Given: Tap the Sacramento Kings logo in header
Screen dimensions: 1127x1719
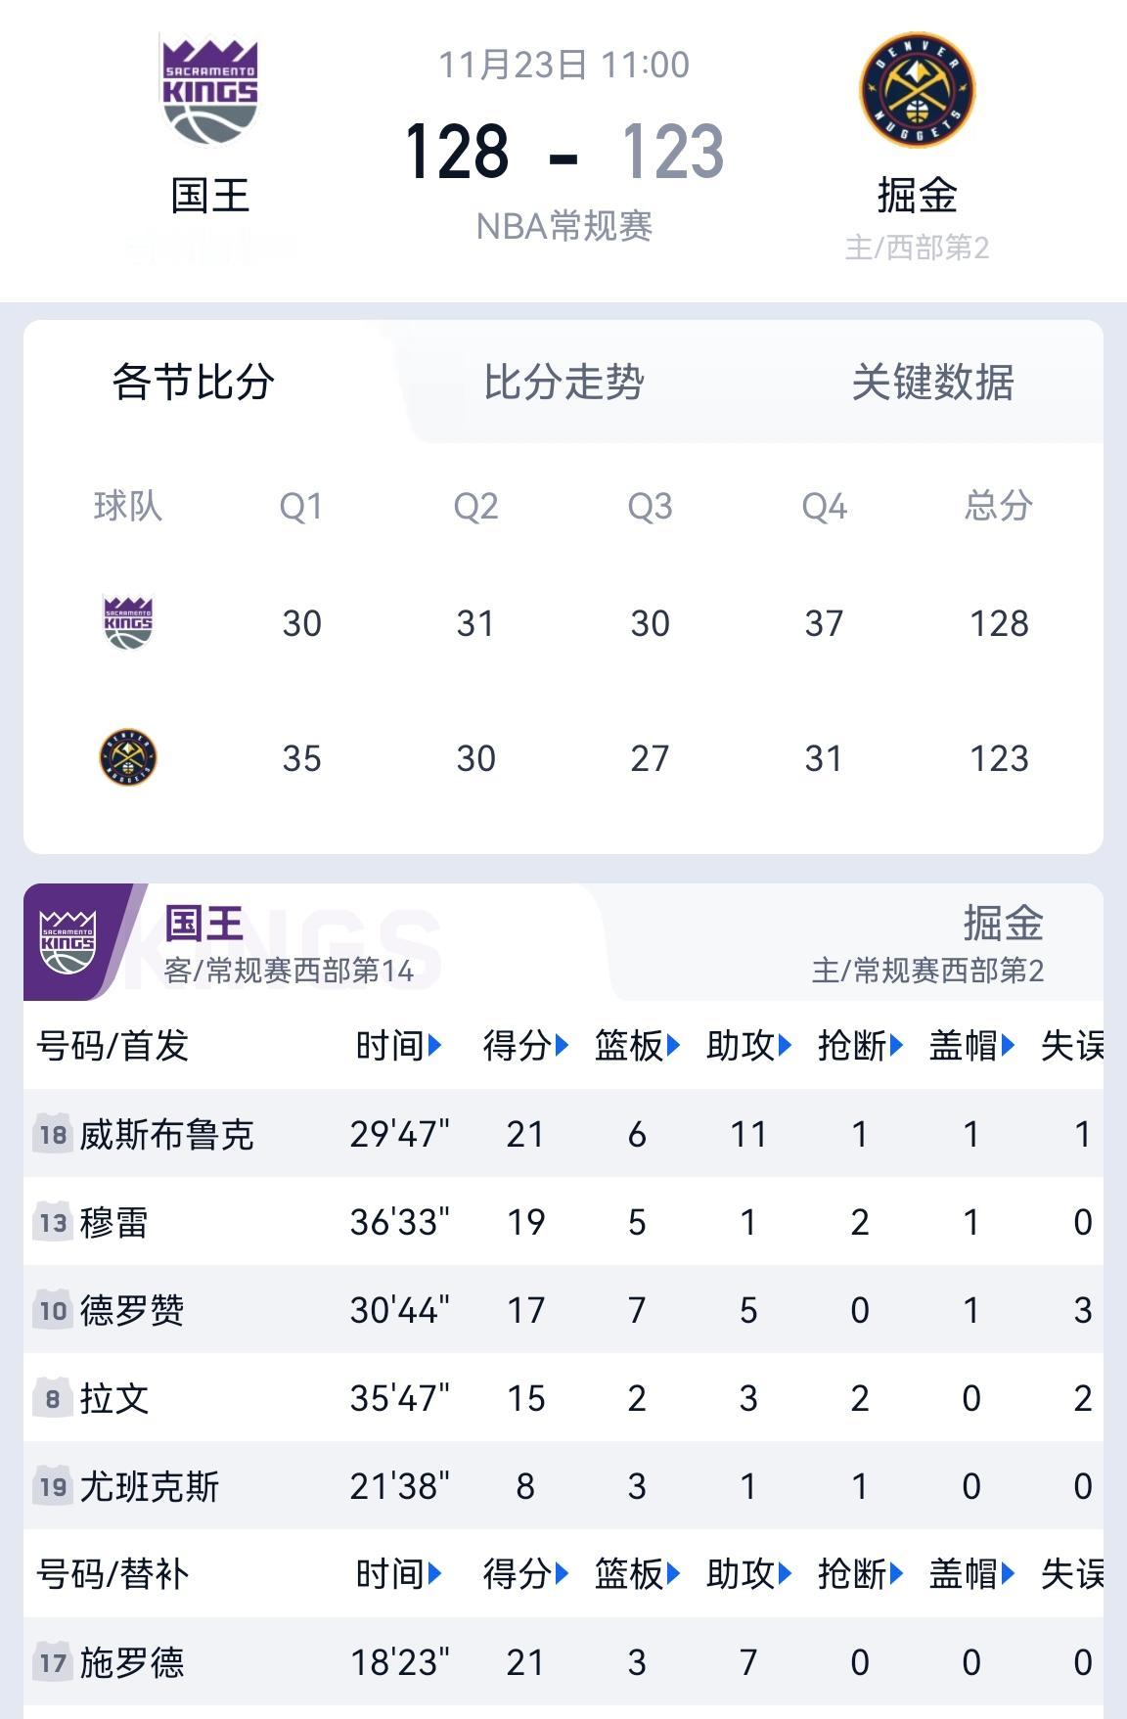Looking at the screenshot, I should [x=209, y=91].
